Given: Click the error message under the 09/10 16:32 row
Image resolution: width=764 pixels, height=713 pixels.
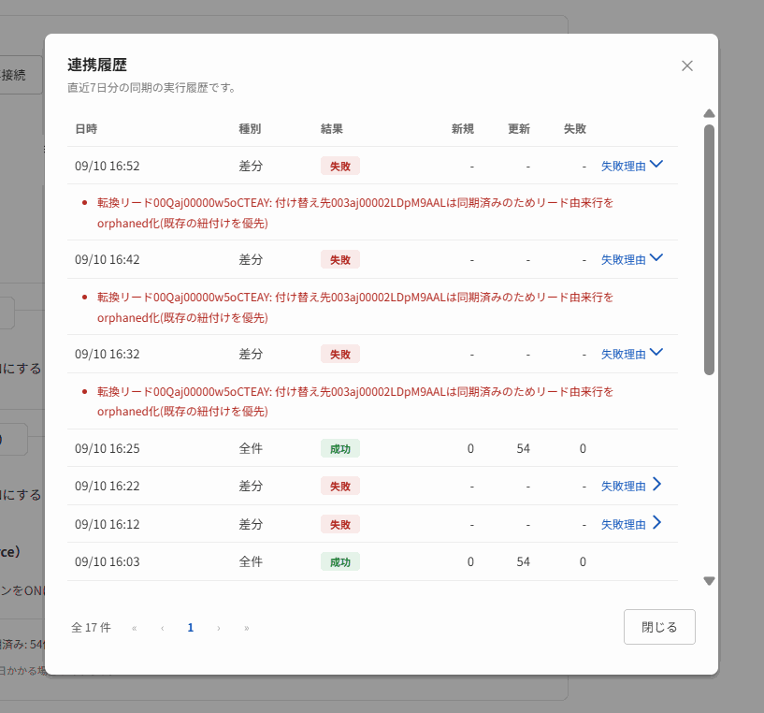Looking at the screenshot, I should point(355,401).
